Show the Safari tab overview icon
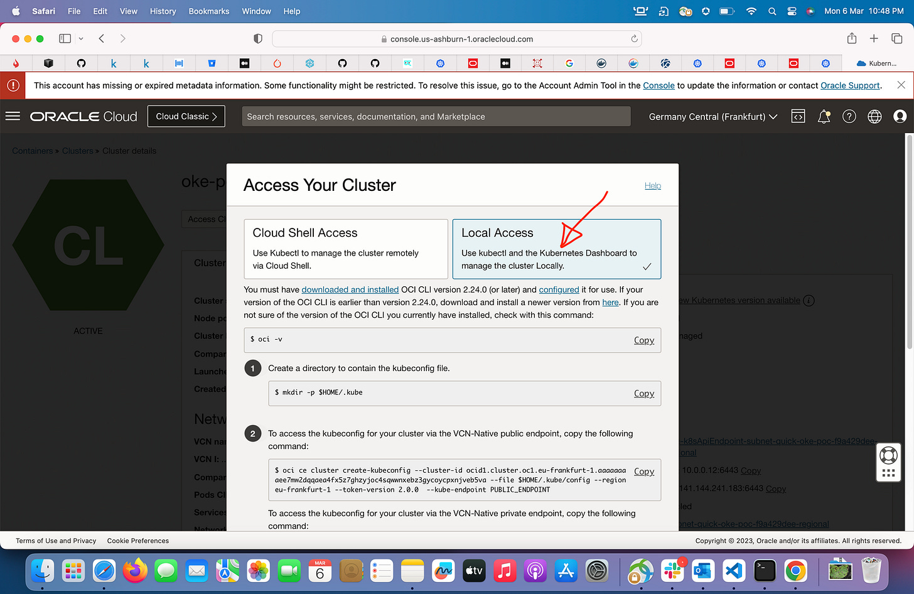Screen dimensions: 914x594 [896, 39]
